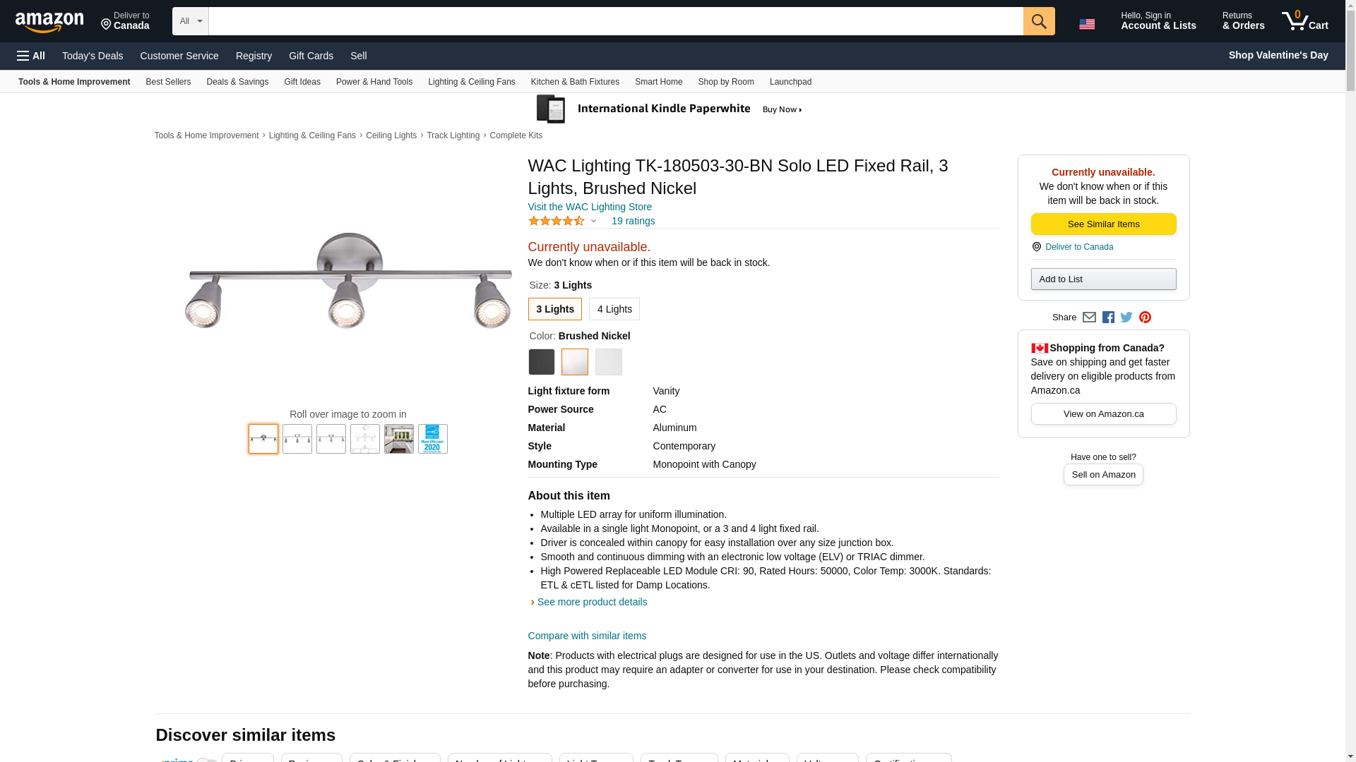Screen dimensions: 1356x762
Task: Open the shopping cart
Action: (x=1305, y=21)
